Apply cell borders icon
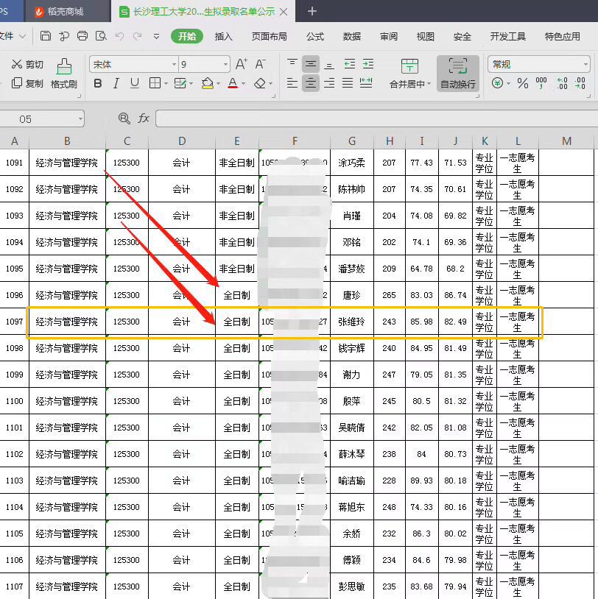The image size is (598, 599). 155,83
